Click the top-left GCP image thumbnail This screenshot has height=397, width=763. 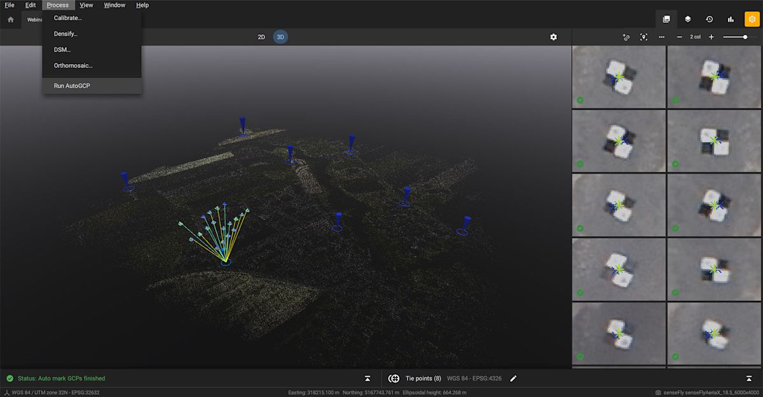618,76
